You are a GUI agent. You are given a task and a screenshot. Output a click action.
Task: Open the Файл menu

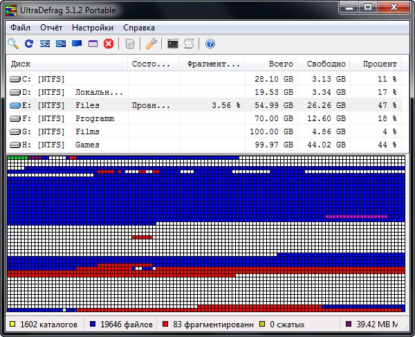coord(21,28)
